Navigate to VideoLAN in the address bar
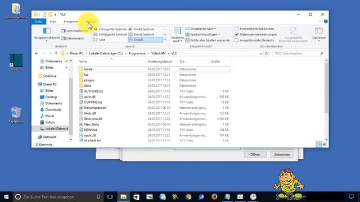This screenshot has width=360, height=202. pos(158,53)
